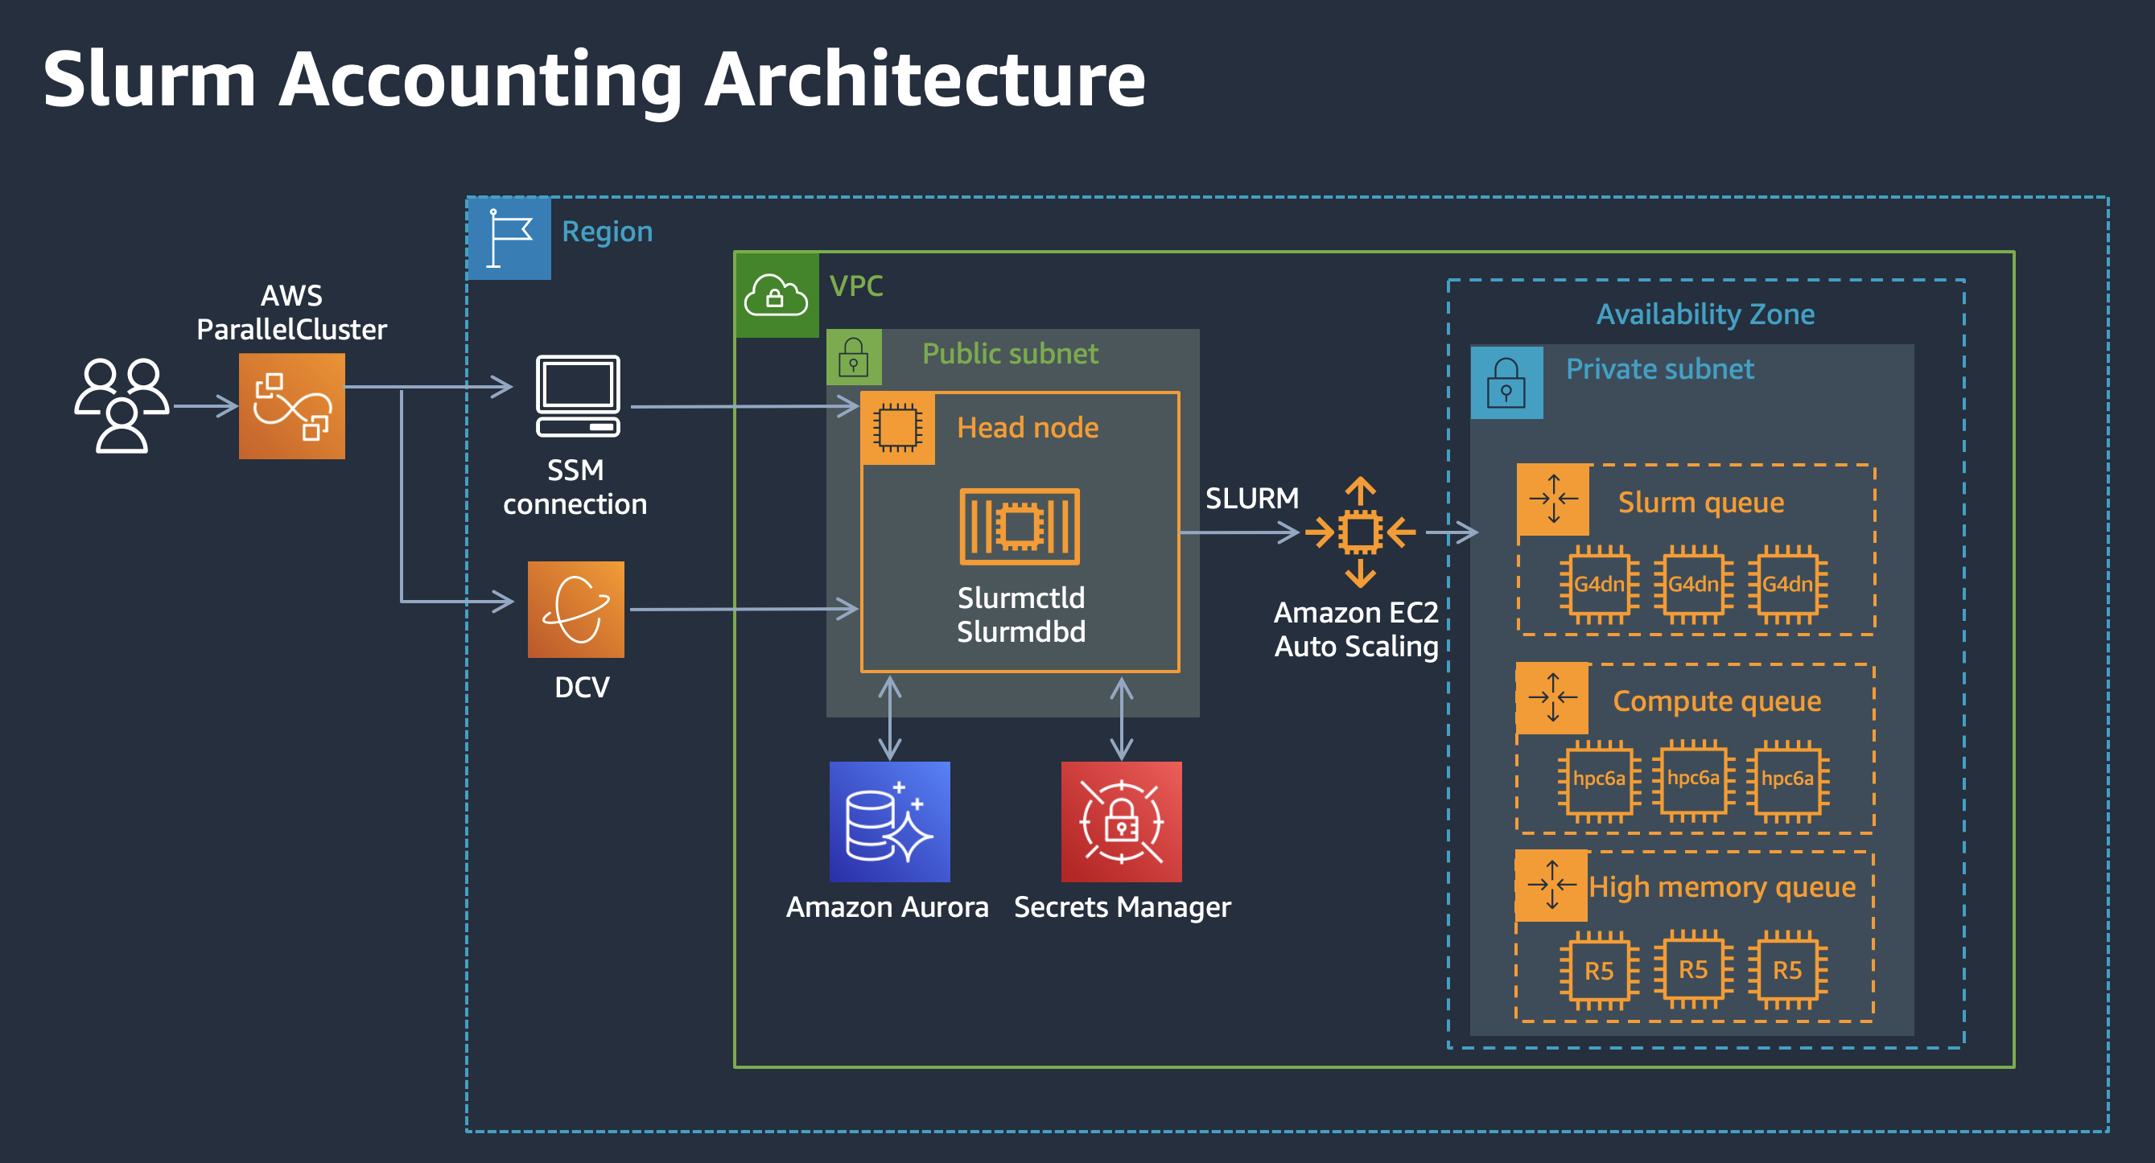Select the Head node label

tap(1028, 428)
